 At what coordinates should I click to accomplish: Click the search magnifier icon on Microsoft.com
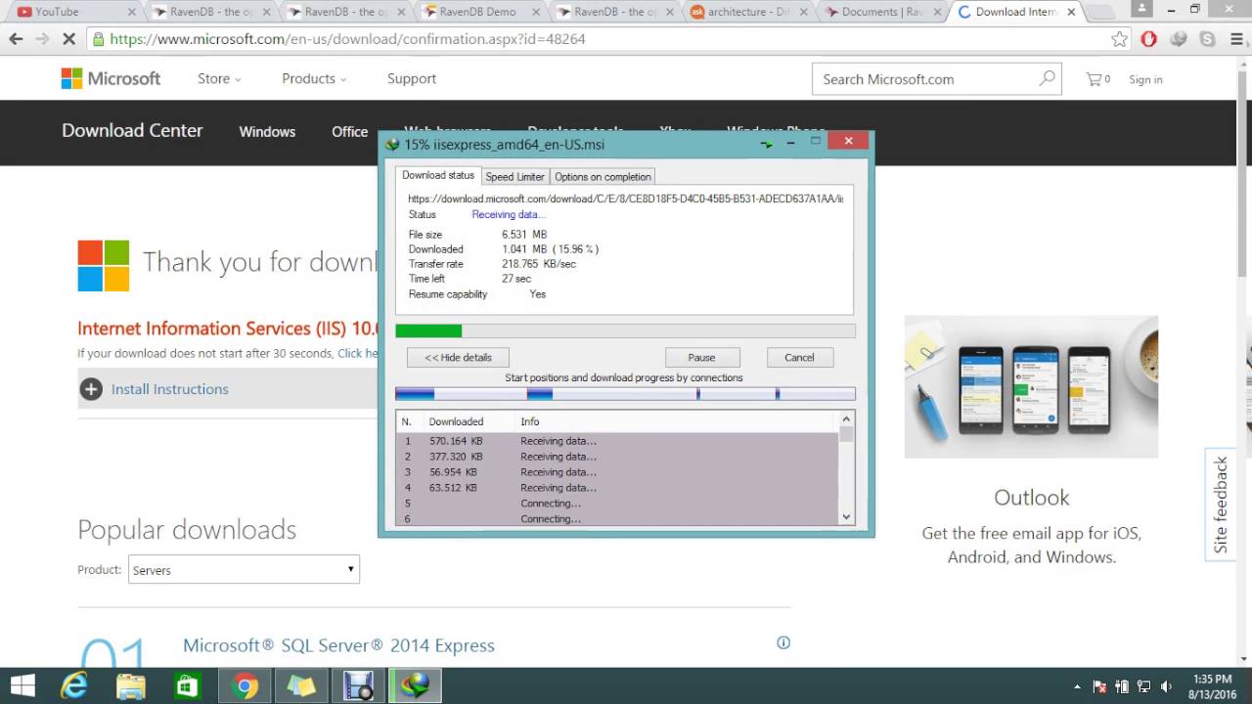pyautogui.click(x=1047, y=78)
